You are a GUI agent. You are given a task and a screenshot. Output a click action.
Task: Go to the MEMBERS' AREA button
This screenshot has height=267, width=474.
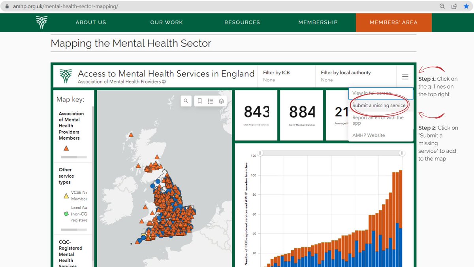click(393, 23)
